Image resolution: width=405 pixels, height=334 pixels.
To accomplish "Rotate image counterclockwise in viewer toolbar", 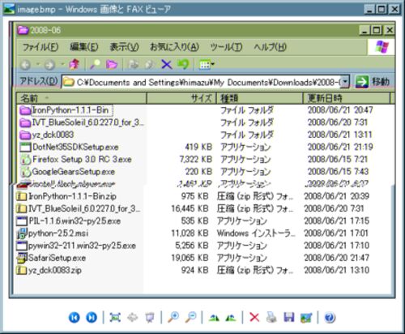I will click(231, 318).
